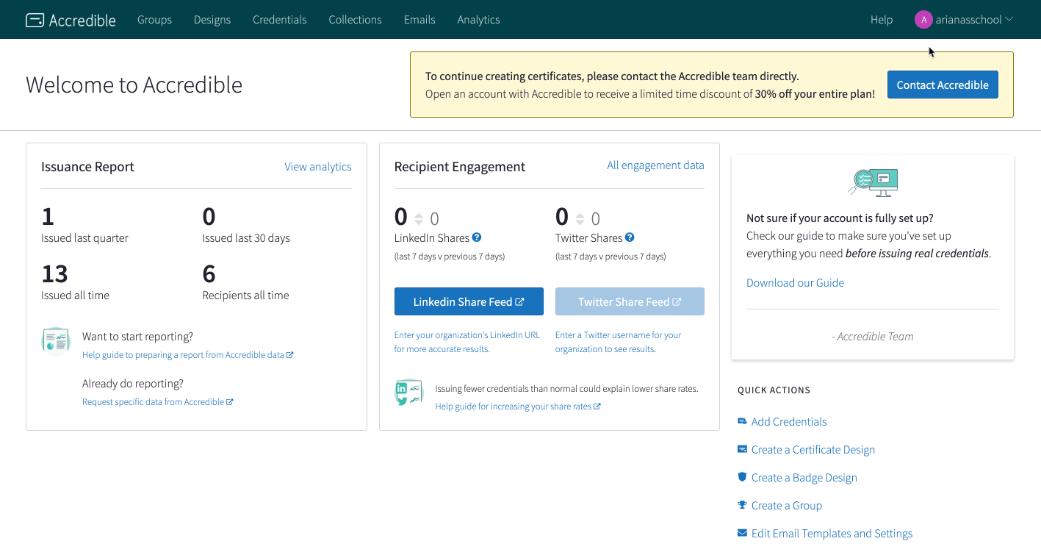Click Twitter Shares help question icon
This screenshot has width=1041, height=555.
point(630,237)
